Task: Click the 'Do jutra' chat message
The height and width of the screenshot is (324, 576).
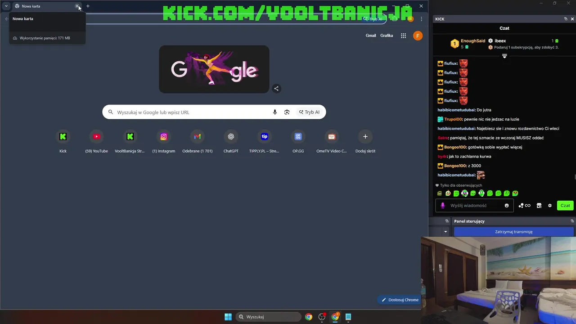Action: click(484, 110)
